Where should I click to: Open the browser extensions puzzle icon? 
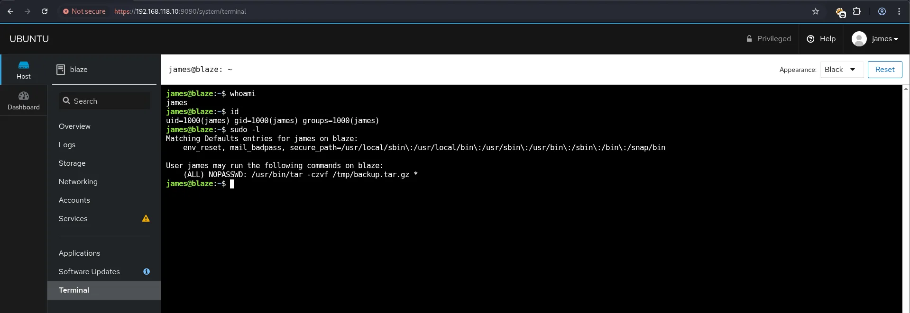857,11
